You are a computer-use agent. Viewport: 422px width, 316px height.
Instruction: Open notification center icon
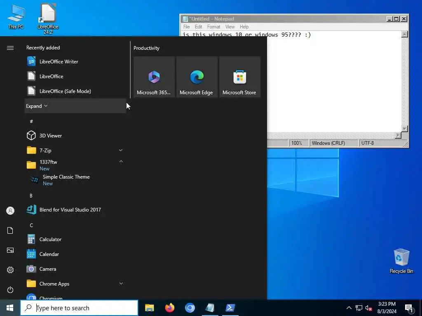click(409, 308)
